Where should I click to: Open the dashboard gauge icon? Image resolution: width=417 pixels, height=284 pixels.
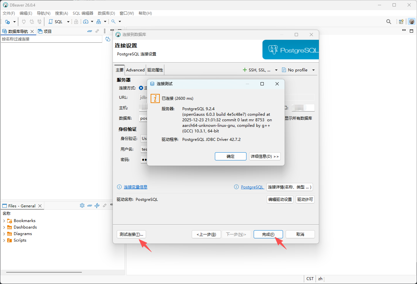tap(86, 22)
